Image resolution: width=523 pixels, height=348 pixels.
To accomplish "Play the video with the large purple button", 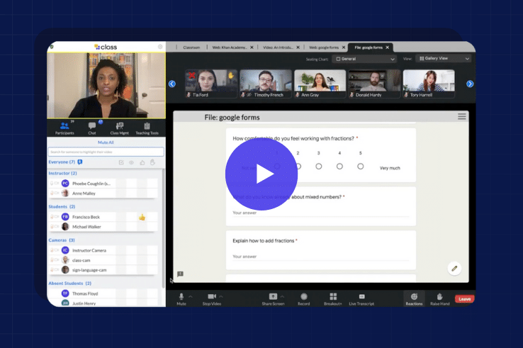I will click(261, 174).
